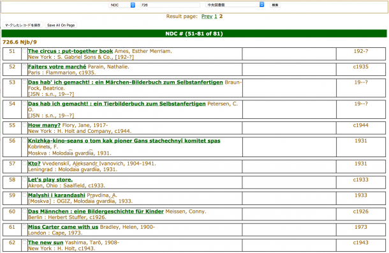This screenshot has width=389, height=253.
Task: Open 'Miss Carter came with us' link
Action: click(x=63, y=227)
